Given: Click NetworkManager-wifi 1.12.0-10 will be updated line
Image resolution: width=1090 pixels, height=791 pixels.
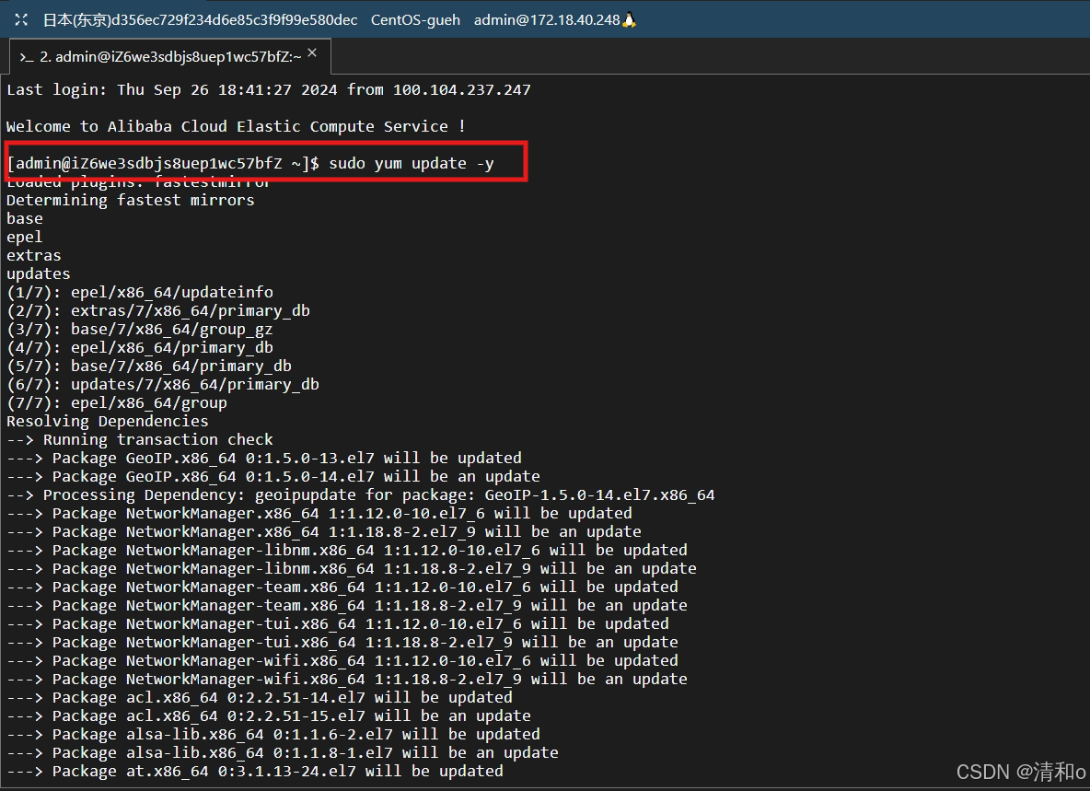Looking at the screenshot, I should pyautogui.click(x=342, y=660).
